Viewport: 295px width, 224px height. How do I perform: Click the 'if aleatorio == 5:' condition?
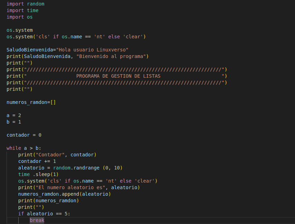pyautogui.click(x=44, y=214)
